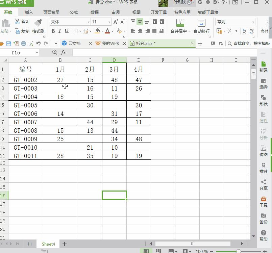The height and width of the screenshot is (253, 272).
Task: Click the Format Painter (格式刷) icon
Action: click(38, 23)
